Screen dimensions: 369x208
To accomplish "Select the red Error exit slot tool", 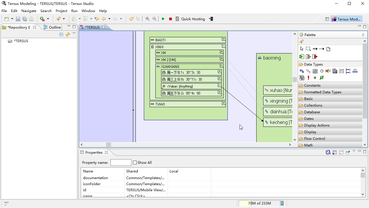I will (315, 57).
